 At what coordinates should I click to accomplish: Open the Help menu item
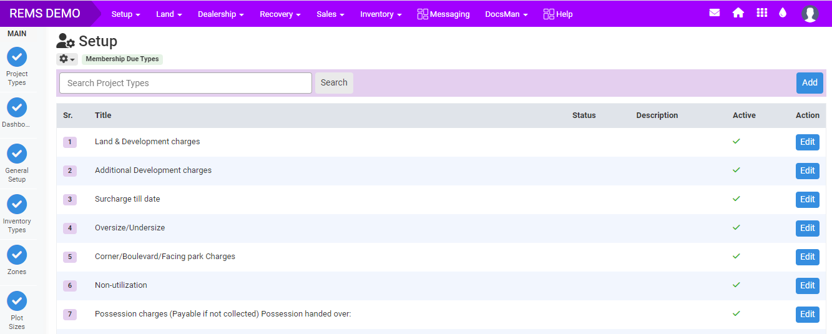pos(557,14)
